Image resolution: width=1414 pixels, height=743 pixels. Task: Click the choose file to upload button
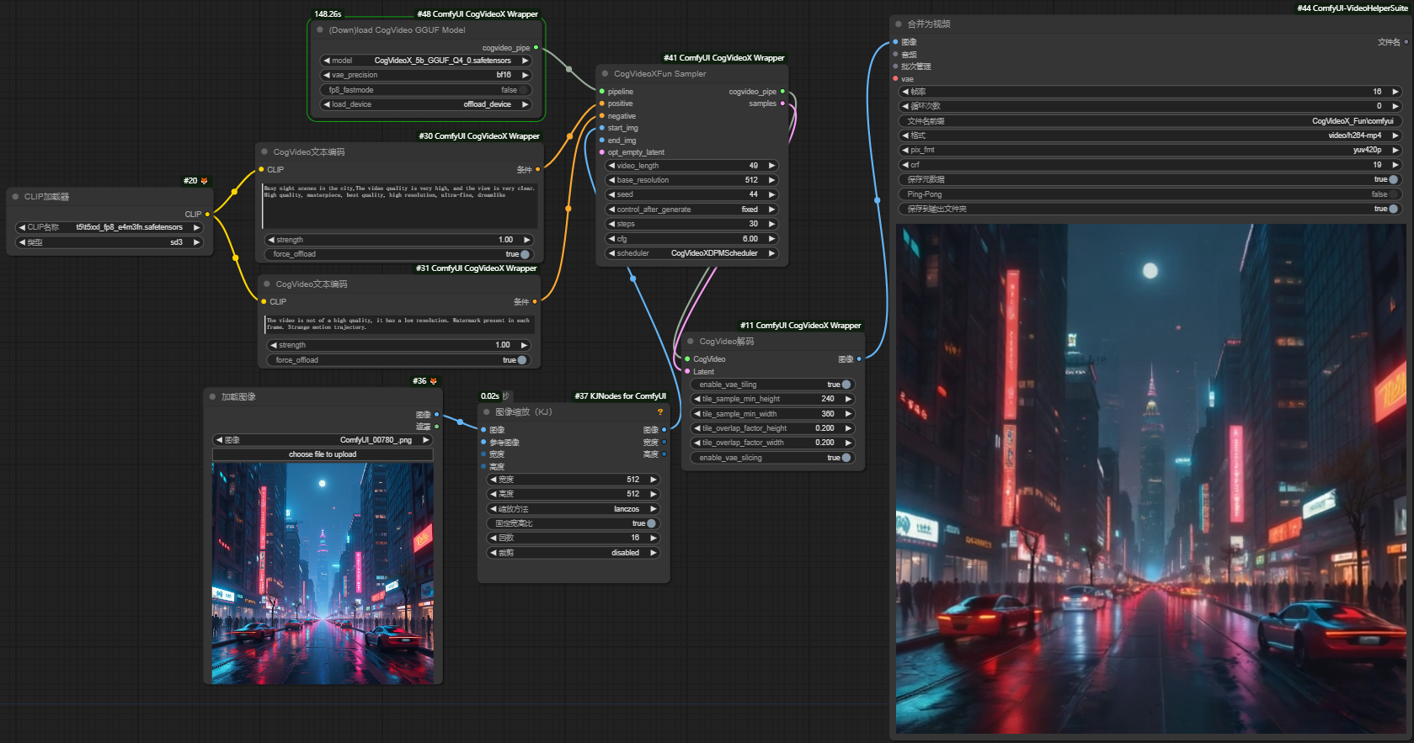[x=323, y=454]
